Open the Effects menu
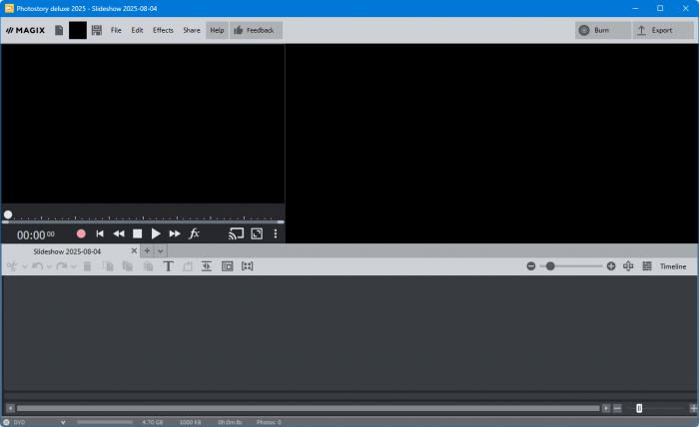The width and height of the screenshot is (699, 427). coord(163,30)
